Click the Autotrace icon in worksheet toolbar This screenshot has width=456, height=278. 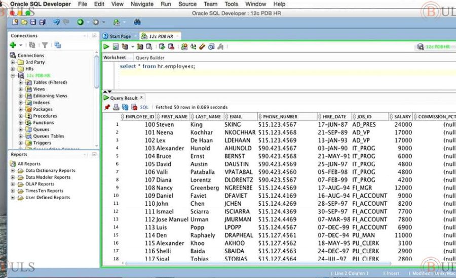(x=140, y=47)
